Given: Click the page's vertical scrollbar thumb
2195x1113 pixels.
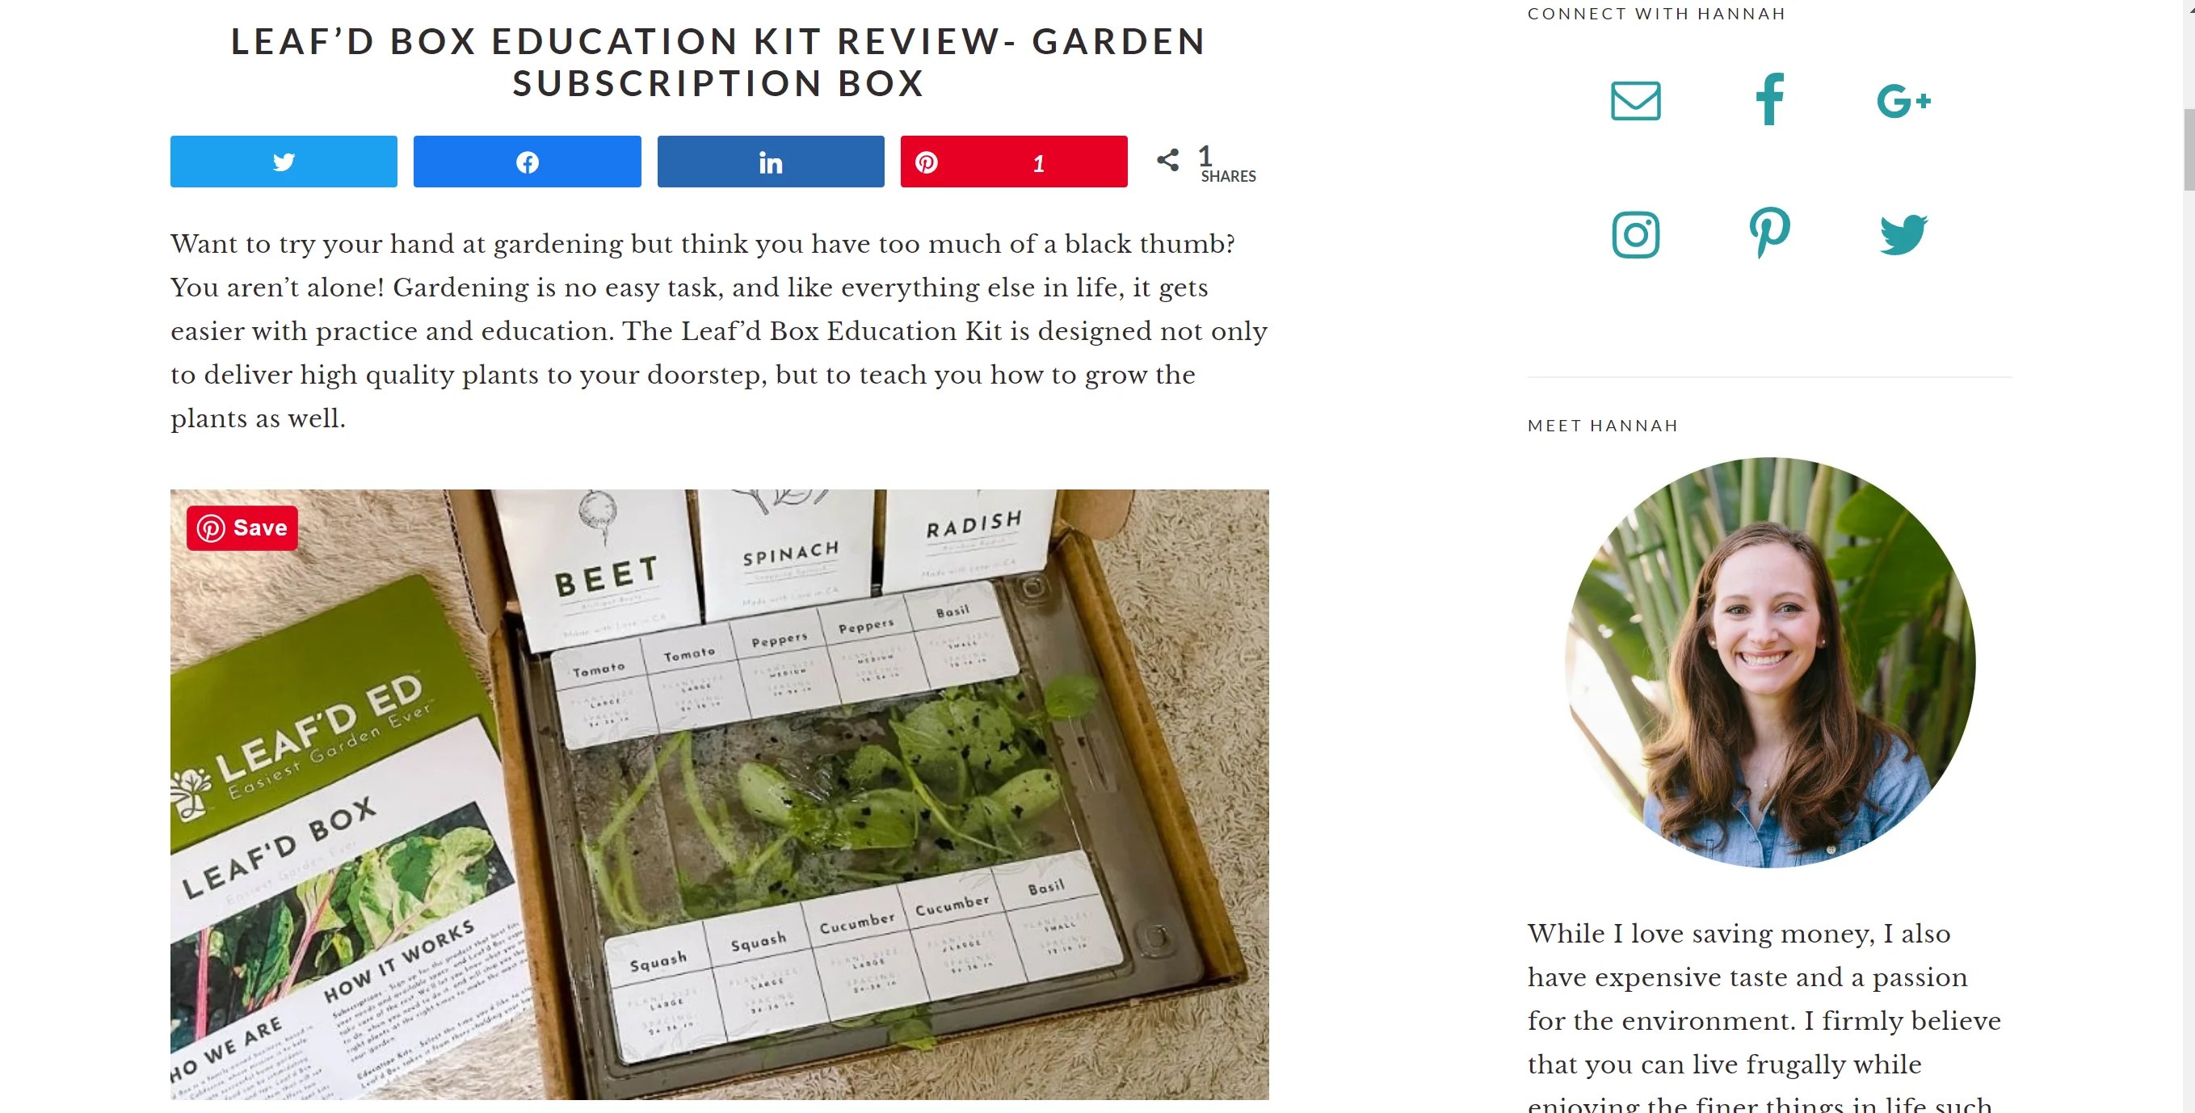Looking at the screenshot, I should 2189,150.
